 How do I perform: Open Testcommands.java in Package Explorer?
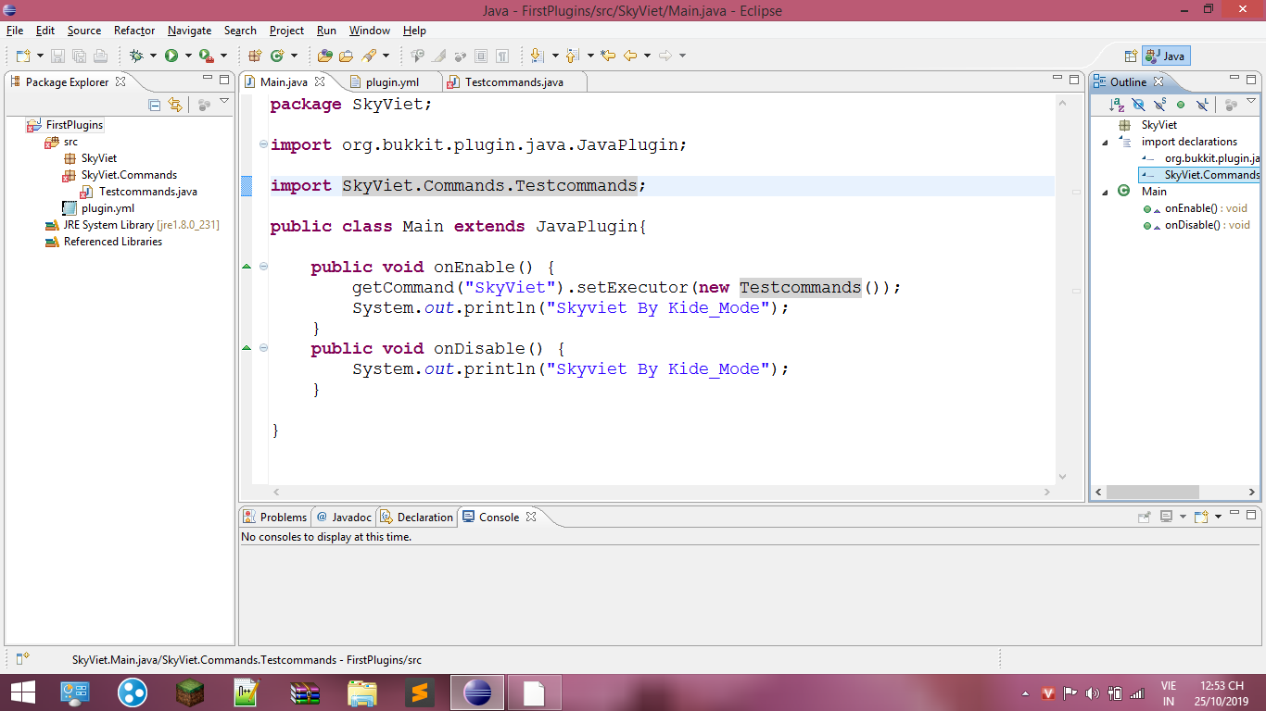pyautogui.click(x=147, y=192)
